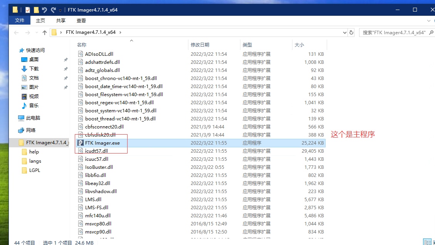Select 此电脑 in the navigation pane

33,118
